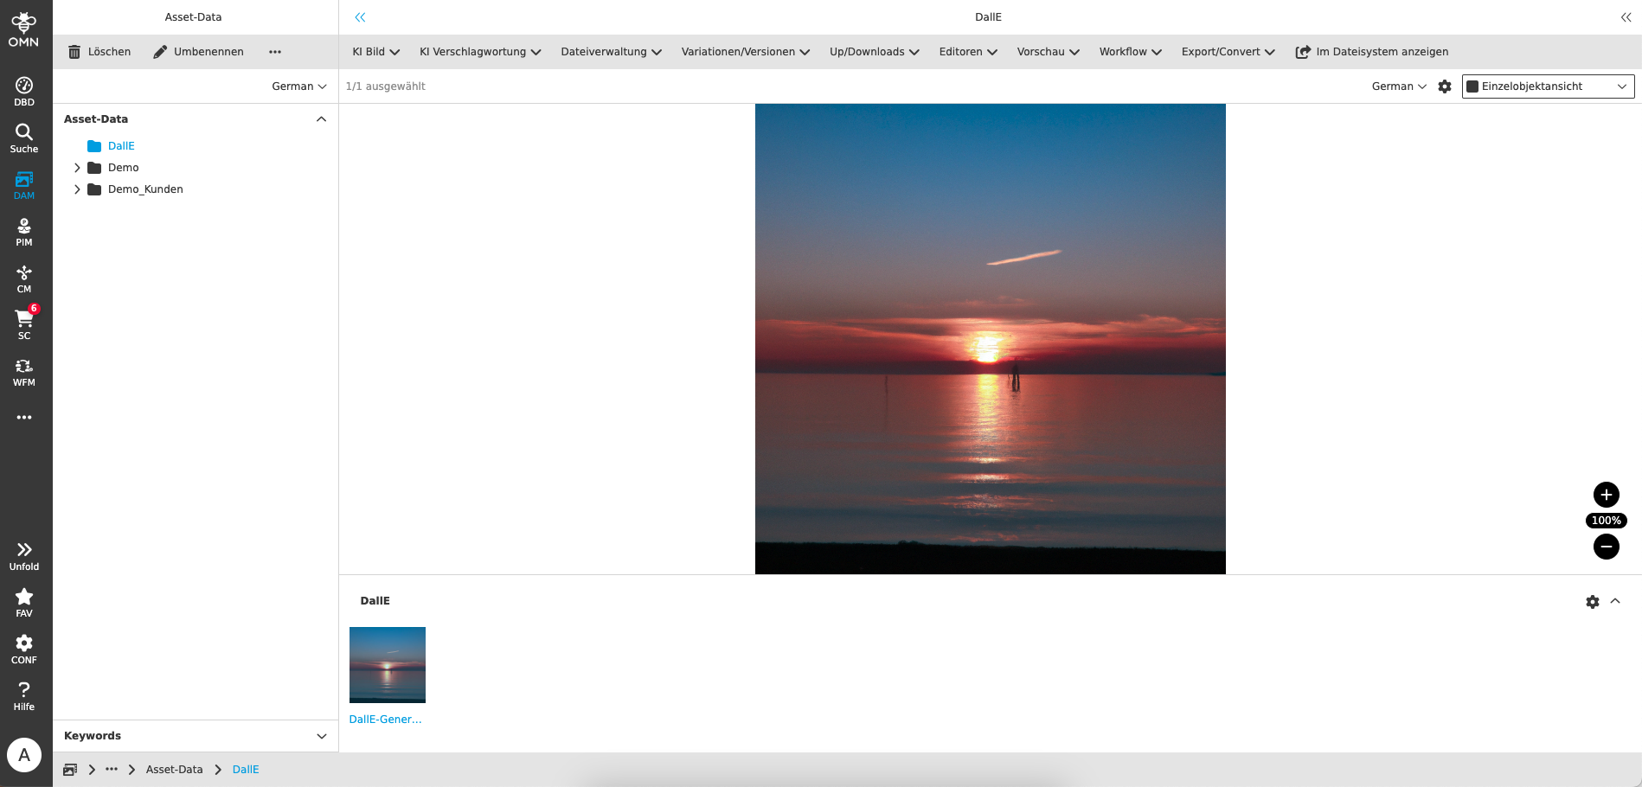Open the DBD dashboard icon

coord(24,91)
